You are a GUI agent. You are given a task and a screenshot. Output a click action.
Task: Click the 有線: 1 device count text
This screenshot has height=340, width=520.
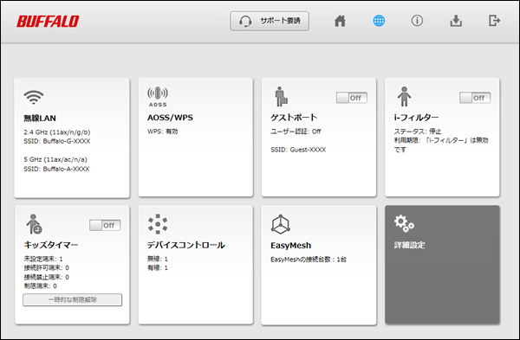tap(158, 267)
